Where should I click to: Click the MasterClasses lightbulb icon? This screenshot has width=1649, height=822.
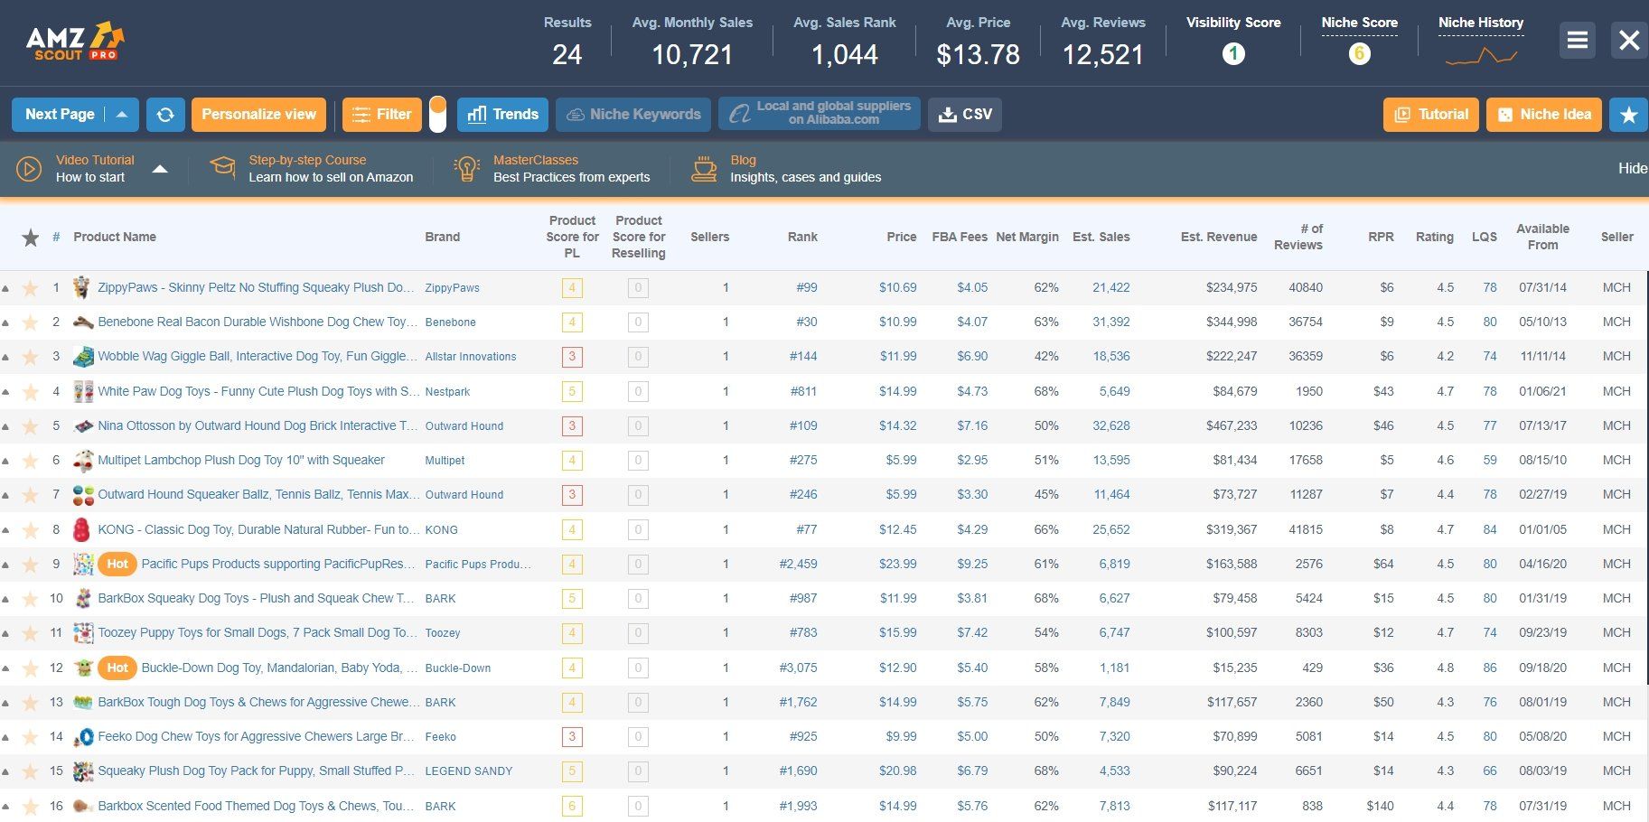click(x=466, y=169)
